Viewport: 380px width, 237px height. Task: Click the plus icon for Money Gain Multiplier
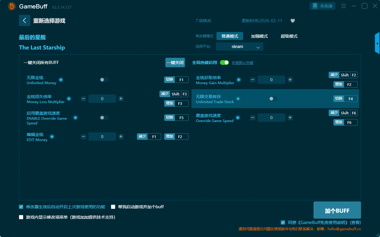[x=290, y=80]
